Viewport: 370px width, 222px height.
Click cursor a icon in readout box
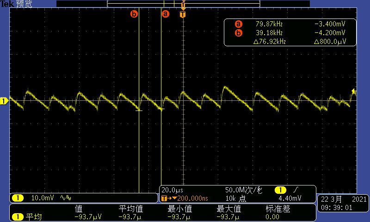[x=239, y=24]
